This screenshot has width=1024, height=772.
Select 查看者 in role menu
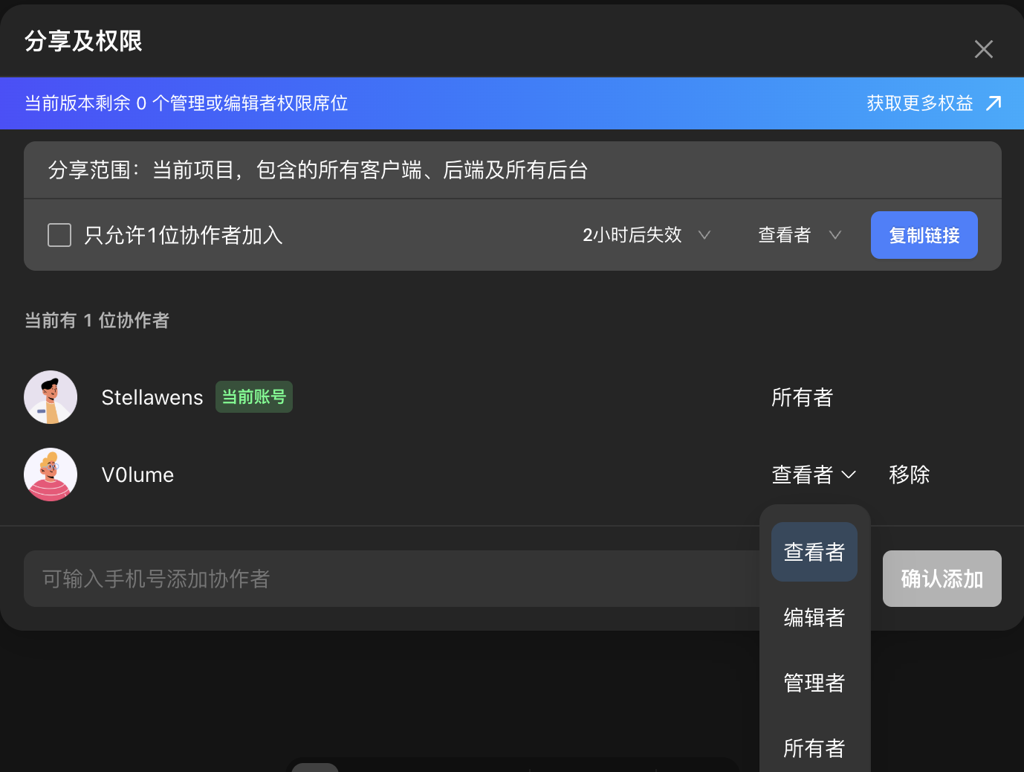click(814, 552)
